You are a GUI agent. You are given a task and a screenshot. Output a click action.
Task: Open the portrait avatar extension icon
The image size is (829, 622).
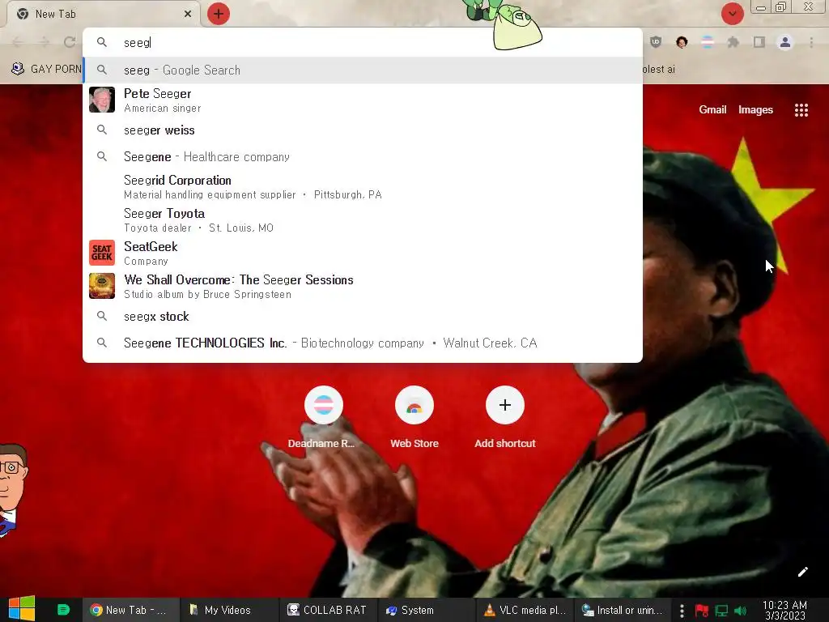pyautogui.click(x=682, y=42)
